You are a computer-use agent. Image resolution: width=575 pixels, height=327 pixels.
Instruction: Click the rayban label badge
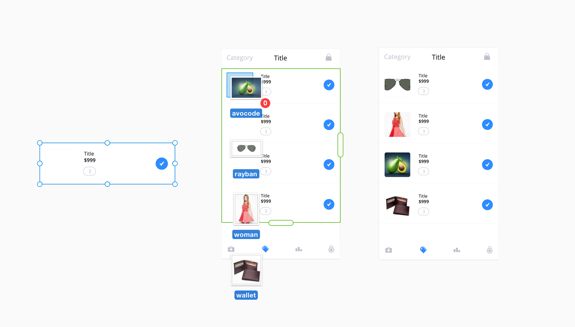(246, 174)
